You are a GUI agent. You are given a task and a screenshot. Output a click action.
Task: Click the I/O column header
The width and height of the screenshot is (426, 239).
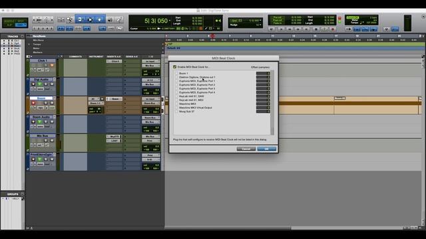151,56
